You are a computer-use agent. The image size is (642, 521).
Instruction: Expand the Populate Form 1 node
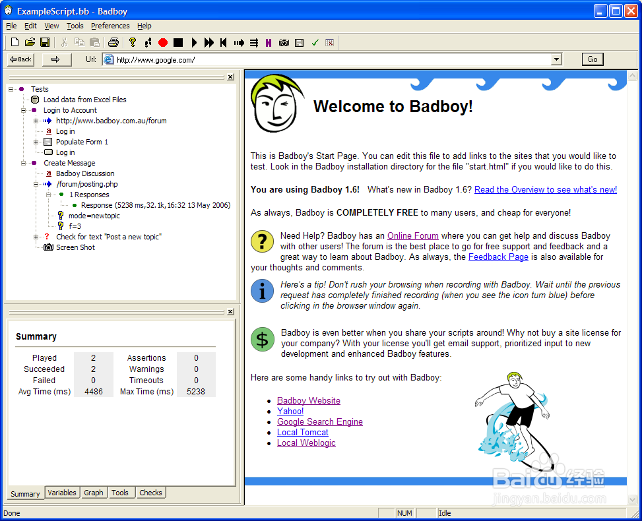pyautogui.click(x=36, y=142)
